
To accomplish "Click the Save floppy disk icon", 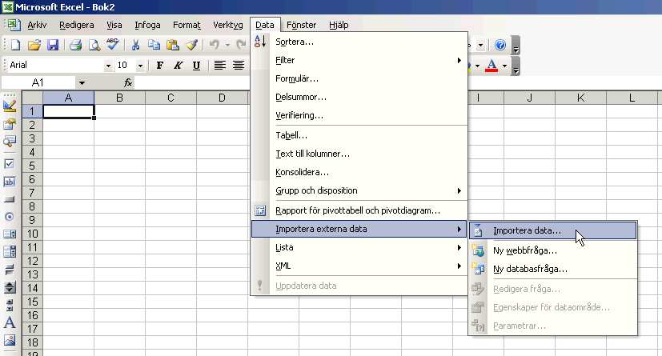I will tap(53, 45).
